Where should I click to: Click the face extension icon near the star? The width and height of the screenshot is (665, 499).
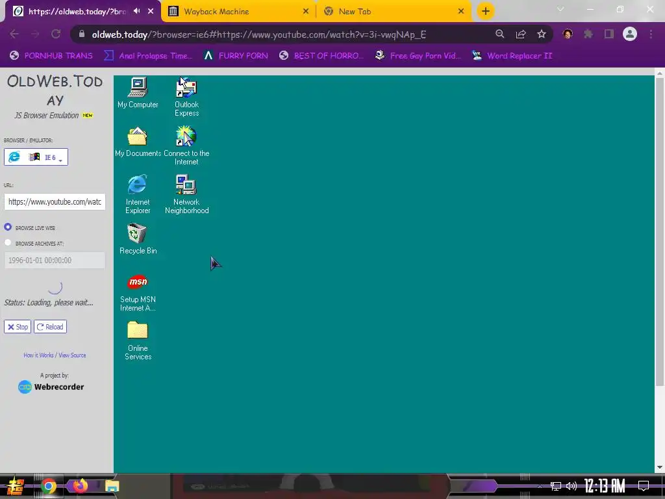point(568,34)
